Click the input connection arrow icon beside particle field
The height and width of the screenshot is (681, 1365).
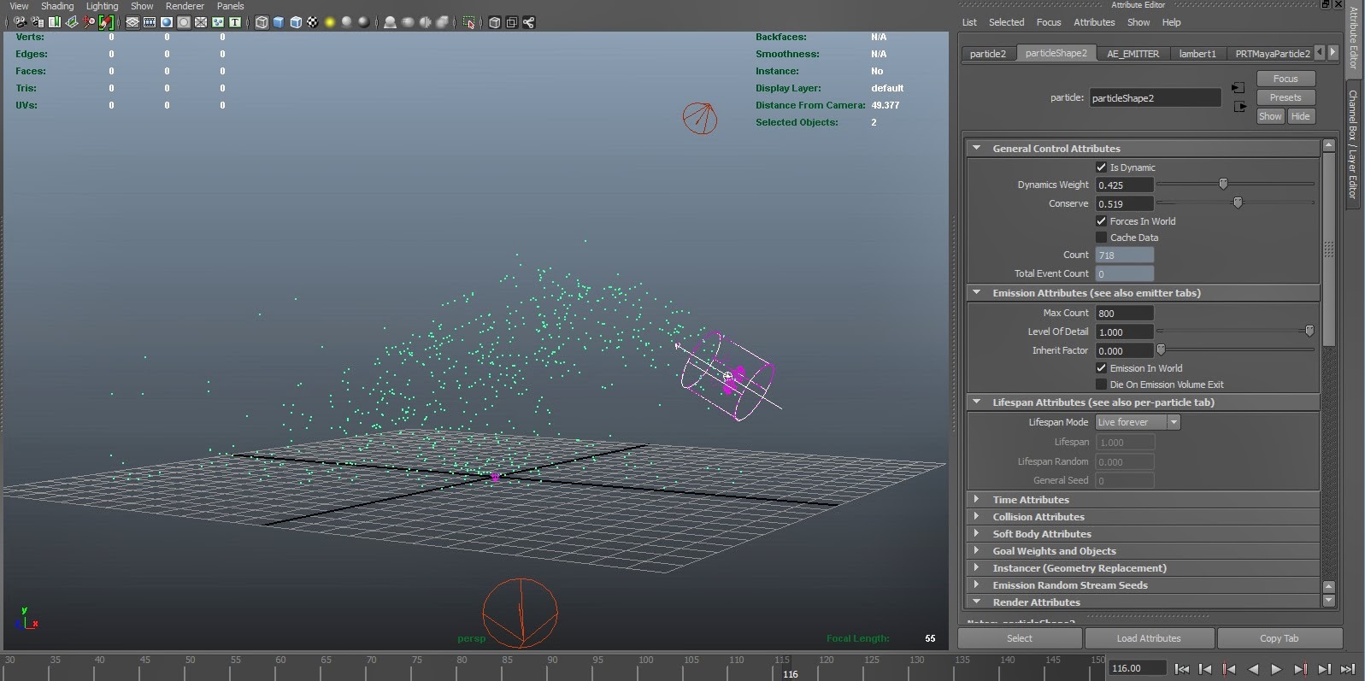point(1239,88)
